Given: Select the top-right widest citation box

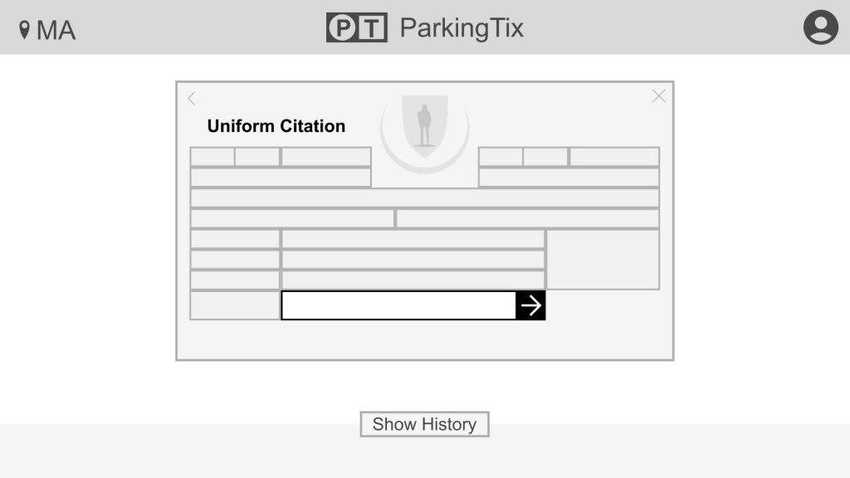Looking at the screenshot, I should 614,157.
